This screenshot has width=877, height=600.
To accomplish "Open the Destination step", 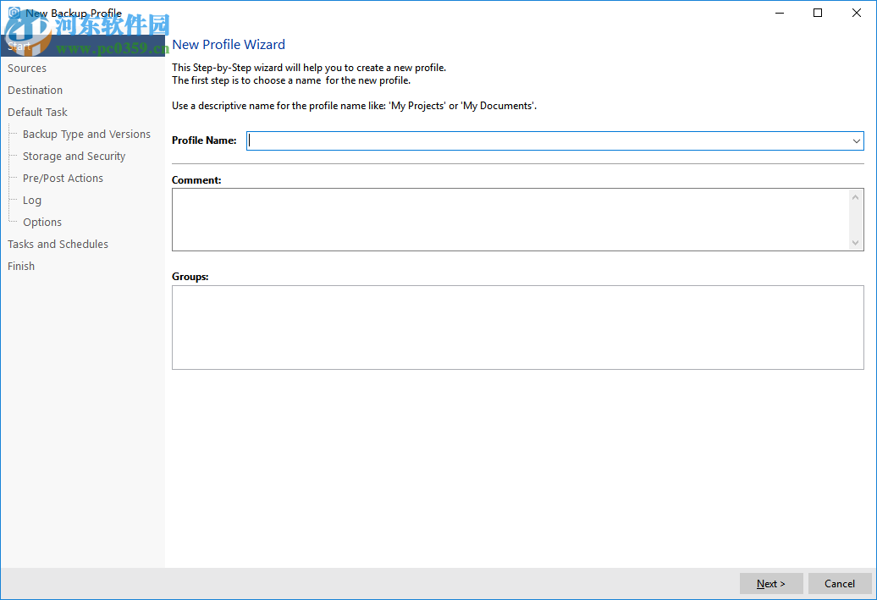I will 35,91.
